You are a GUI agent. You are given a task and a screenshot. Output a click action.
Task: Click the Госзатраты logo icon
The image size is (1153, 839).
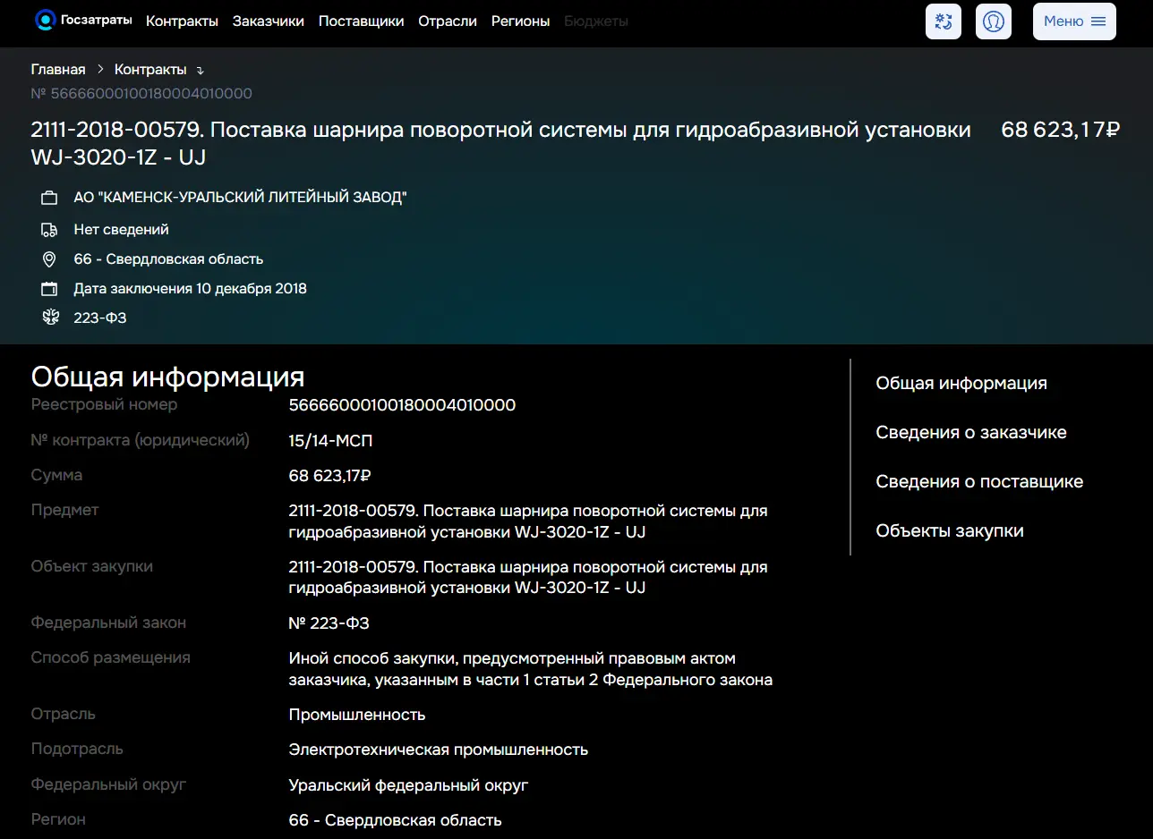click(x=45, y=21)
